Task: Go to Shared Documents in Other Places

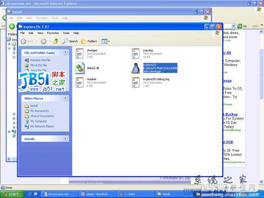Action: [42, 116]
